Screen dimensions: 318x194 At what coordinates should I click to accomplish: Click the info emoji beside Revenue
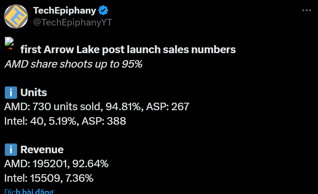coord(11,150)
